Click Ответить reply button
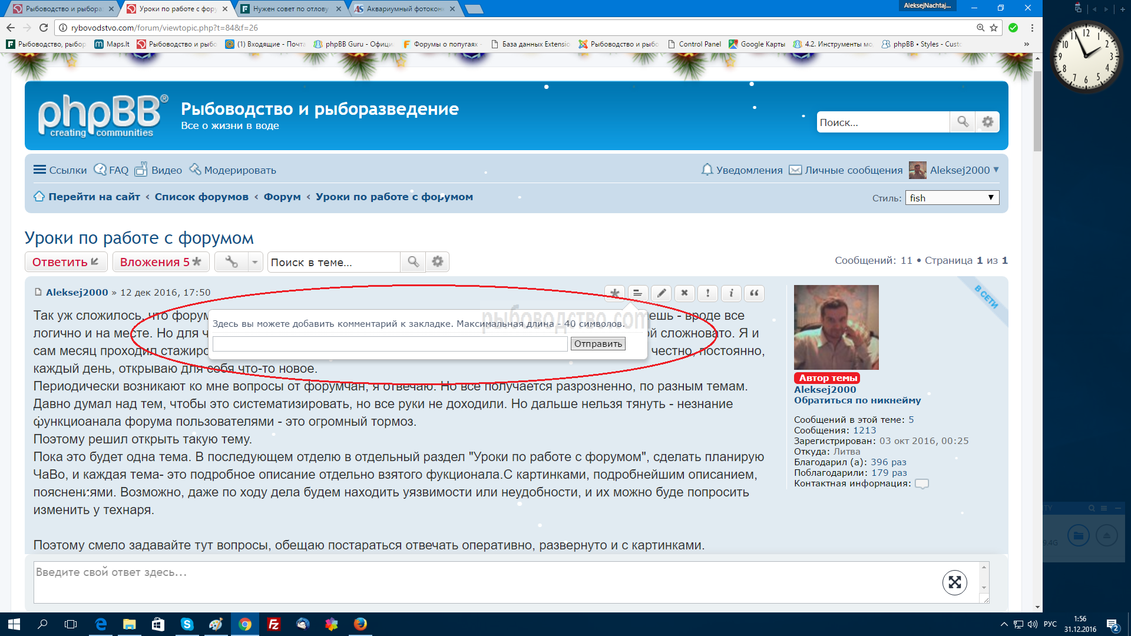1131x636 pixels. pos(66,262)
